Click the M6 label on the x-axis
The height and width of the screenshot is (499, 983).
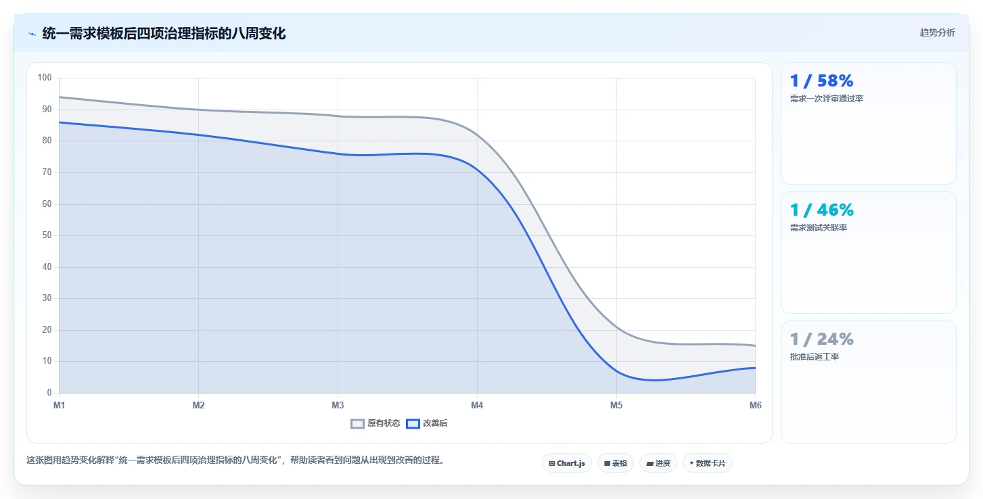click(x=756, y=405)
